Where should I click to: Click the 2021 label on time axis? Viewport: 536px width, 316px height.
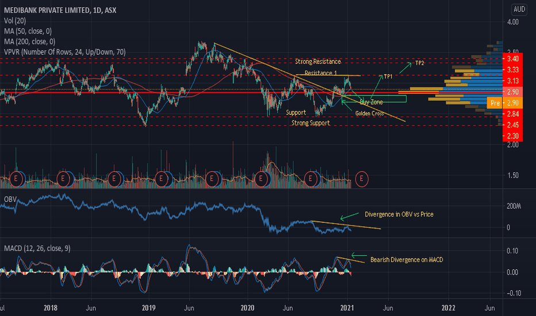pos(347,308)
